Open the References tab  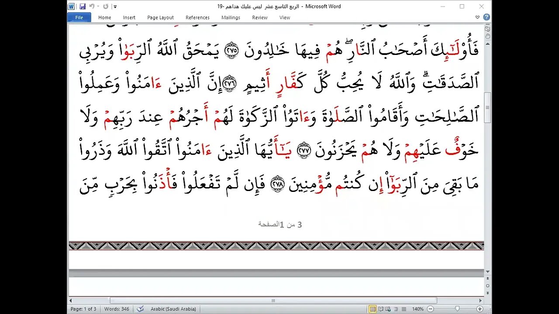tap(197, 17)
